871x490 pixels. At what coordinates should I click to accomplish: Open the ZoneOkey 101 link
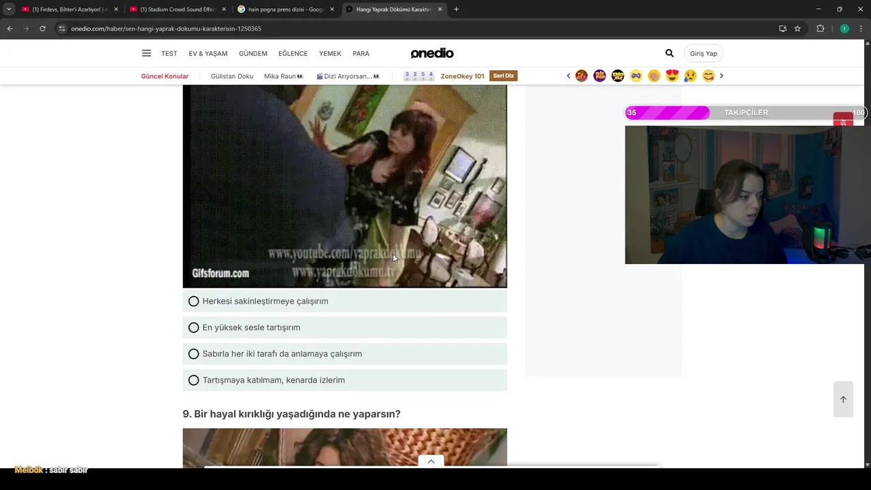click(462, 76)
